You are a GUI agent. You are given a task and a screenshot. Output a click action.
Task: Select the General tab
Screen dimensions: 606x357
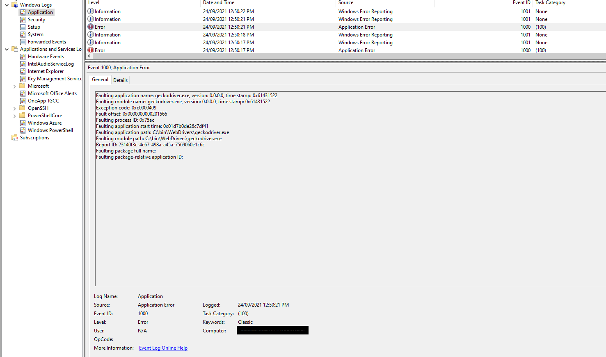[100, 80]
